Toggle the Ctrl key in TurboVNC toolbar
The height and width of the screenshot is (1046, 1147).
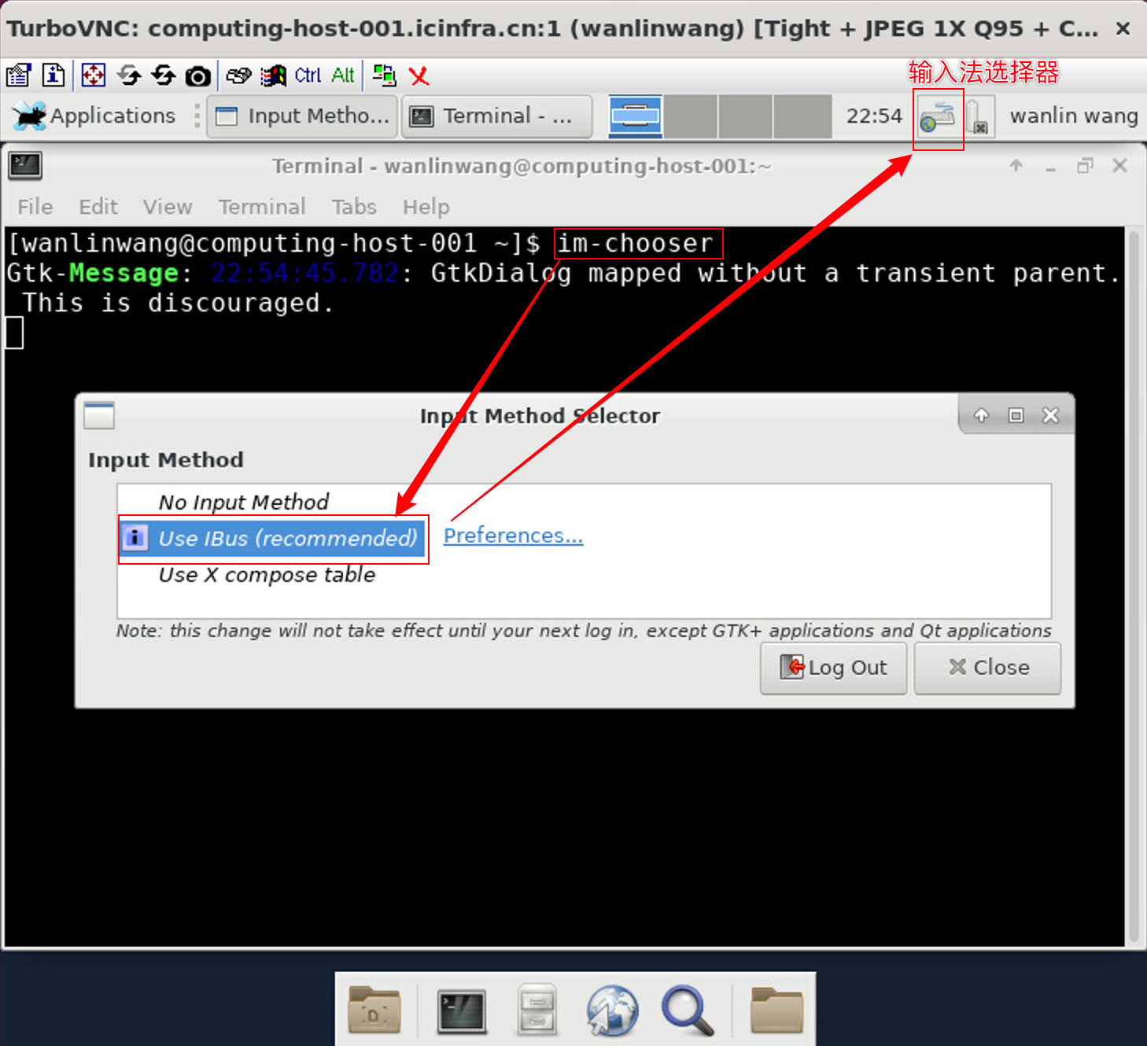point(308,76)
